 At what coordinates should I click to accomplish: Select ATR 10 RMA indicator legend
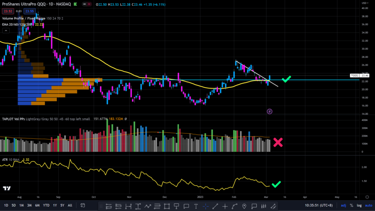[x=11, y=160]
